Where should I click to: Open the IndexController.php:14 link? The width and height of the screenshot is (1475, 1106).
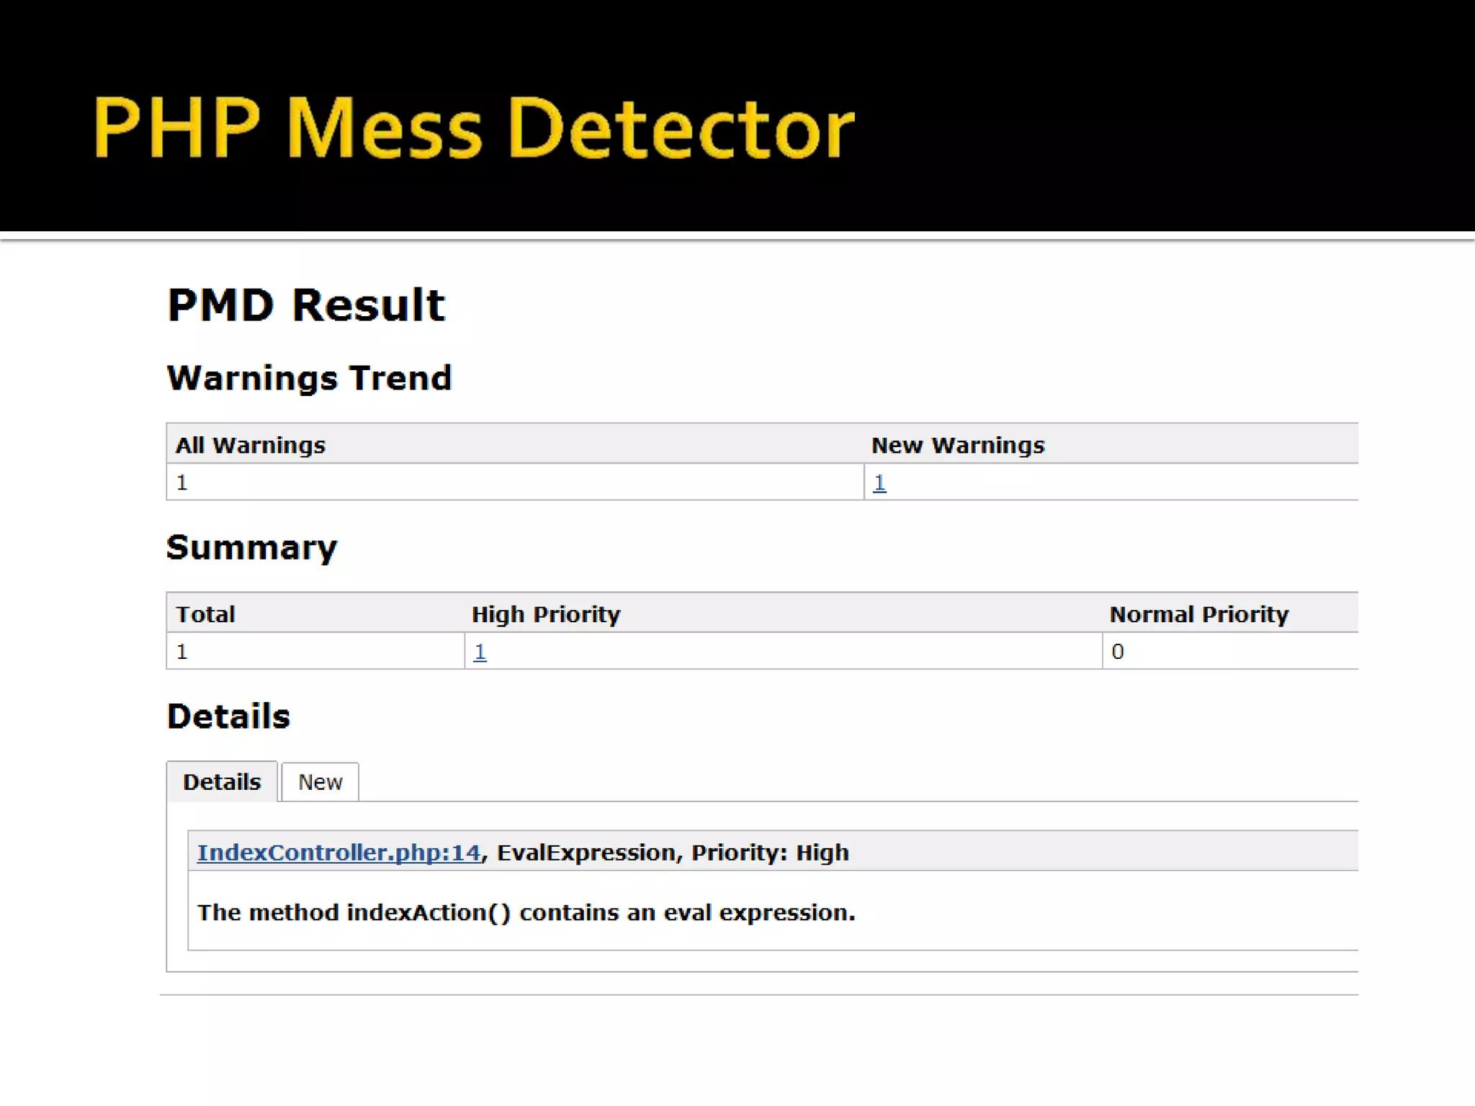pos(339,853)
